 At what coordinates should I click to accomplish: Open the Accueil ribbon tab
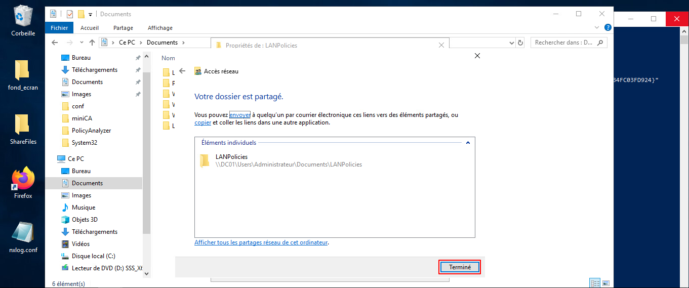click(x=90, y=28)
